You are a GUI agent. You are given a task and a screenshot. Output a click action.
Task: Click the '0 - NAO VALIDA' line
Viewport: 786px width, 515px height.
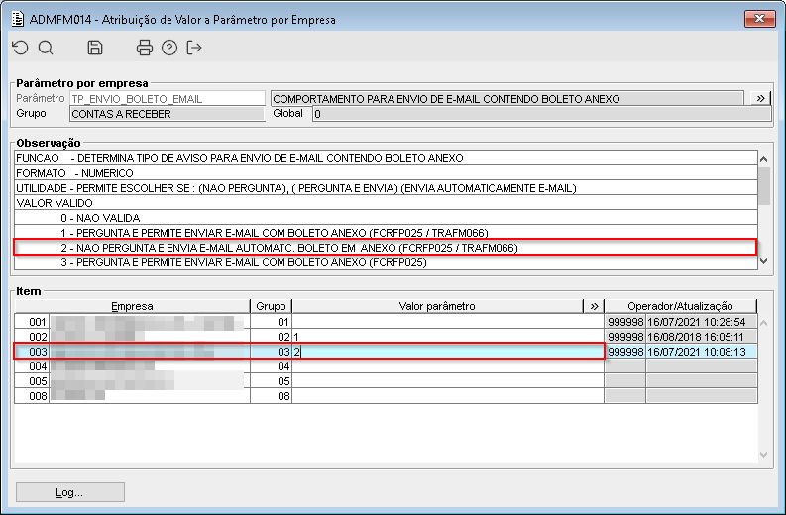click(386, 218)
